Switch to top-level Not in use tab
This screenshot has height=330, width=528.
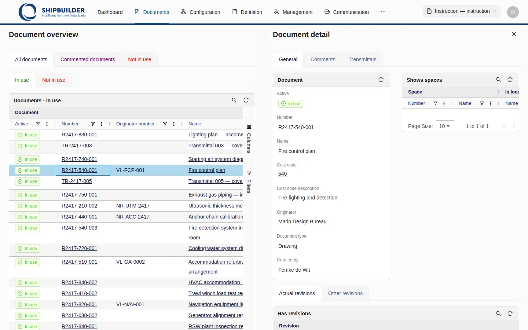pyautogui.click(x=140, y=59)
